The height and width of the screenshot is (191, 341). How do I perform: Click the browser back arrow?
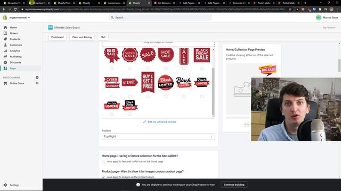point(4,10)
